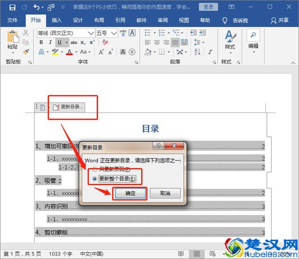The width and height of the screenshot is (299, 259).
Task: Click language indicator 中文(中国)
Action: 92,254
